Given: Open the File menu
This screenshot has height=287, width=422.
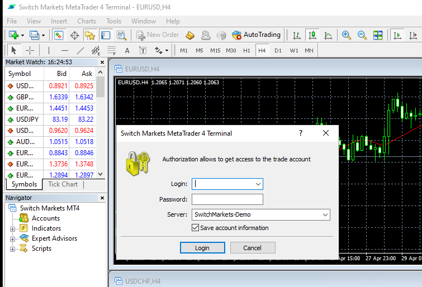Looking at the screenshot, I should tap(12, 21).
